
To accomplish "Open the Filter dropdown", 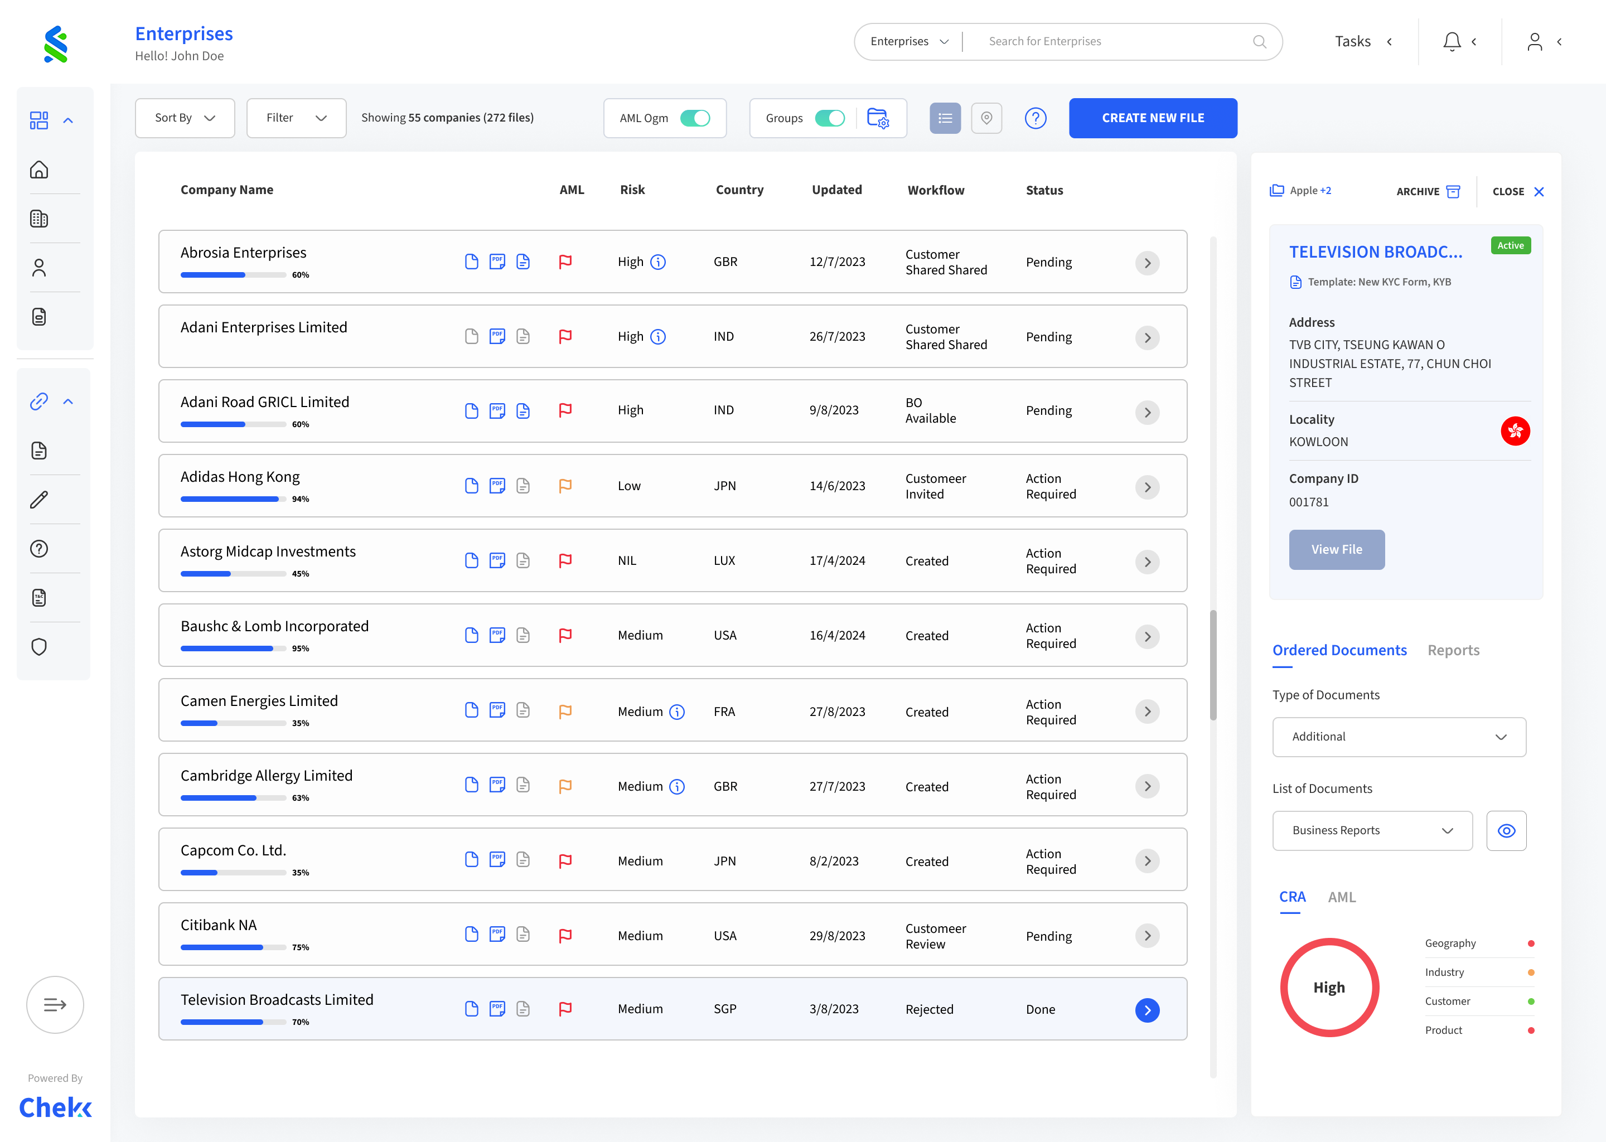I will pos(297,118).
